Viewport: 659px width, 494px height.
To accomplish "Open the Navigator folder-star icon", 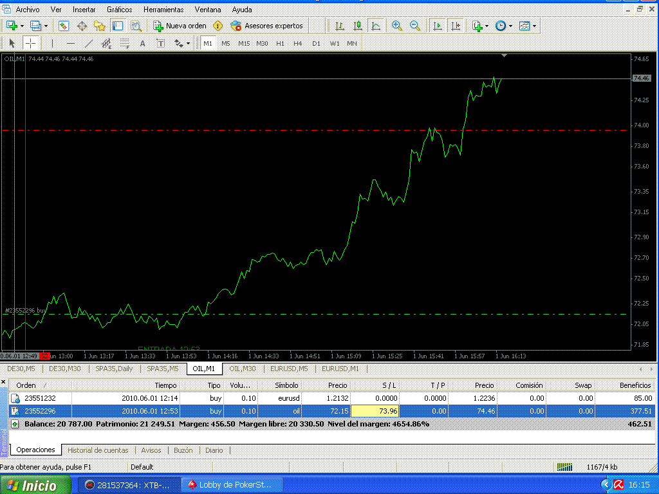I will 100,26.
